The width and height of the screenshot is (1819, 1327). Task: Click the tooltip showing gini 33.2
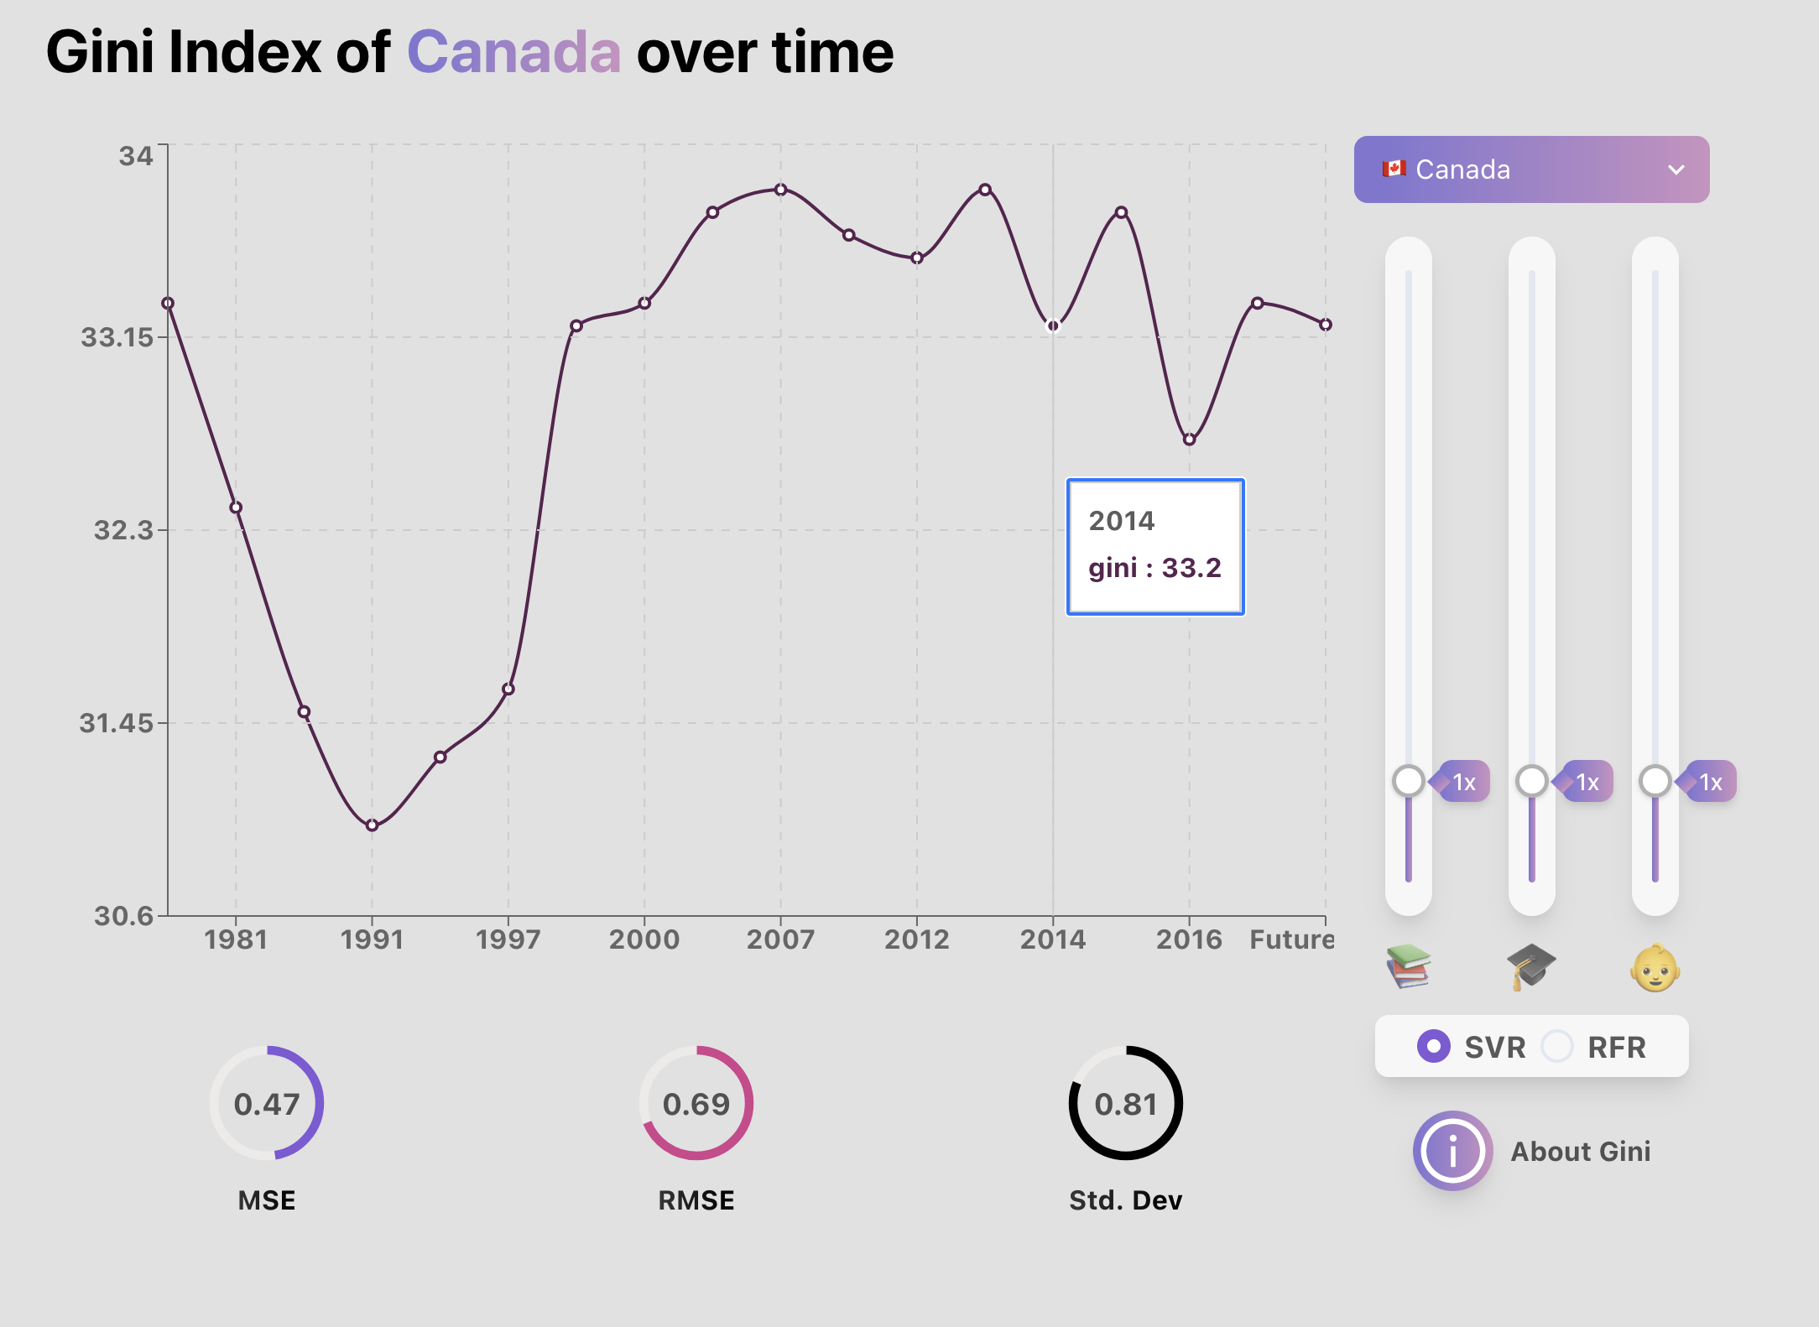click(x=1154, y=545)
